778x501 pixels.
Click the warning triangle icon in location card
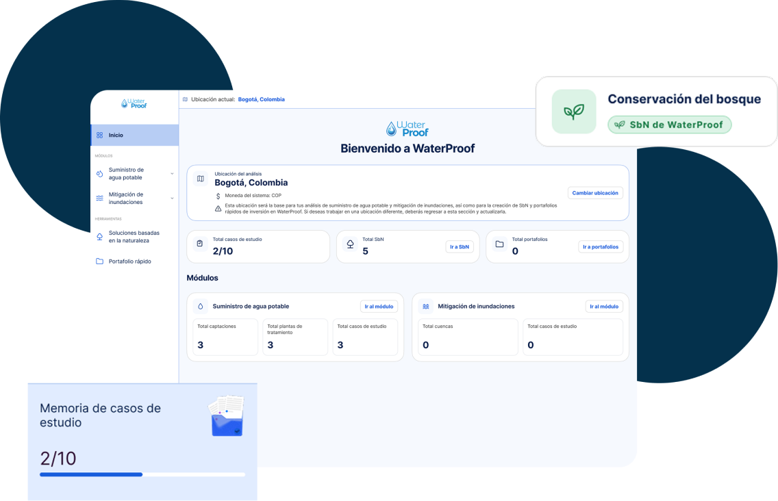point(218,208)
